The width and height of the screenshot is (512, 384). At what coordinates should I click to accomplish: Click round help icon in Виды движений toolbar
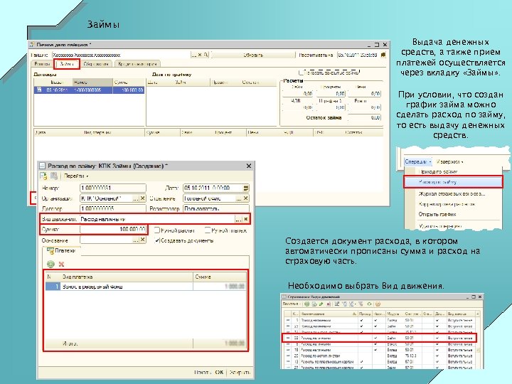pyautogui.click(x=378, y=304)
